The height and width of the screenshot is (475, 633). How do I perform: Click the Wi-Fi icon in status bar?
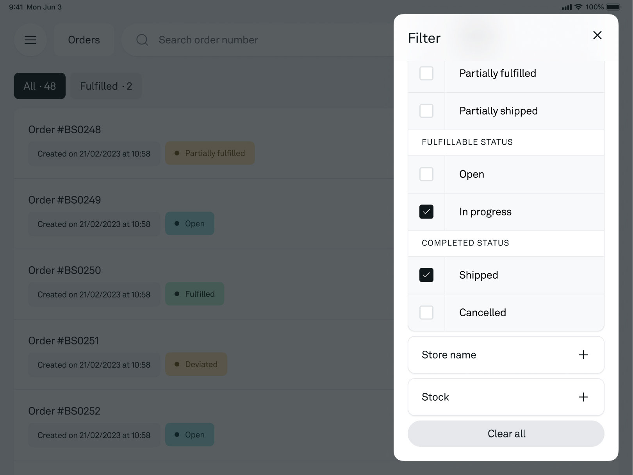tap(579, 7)
